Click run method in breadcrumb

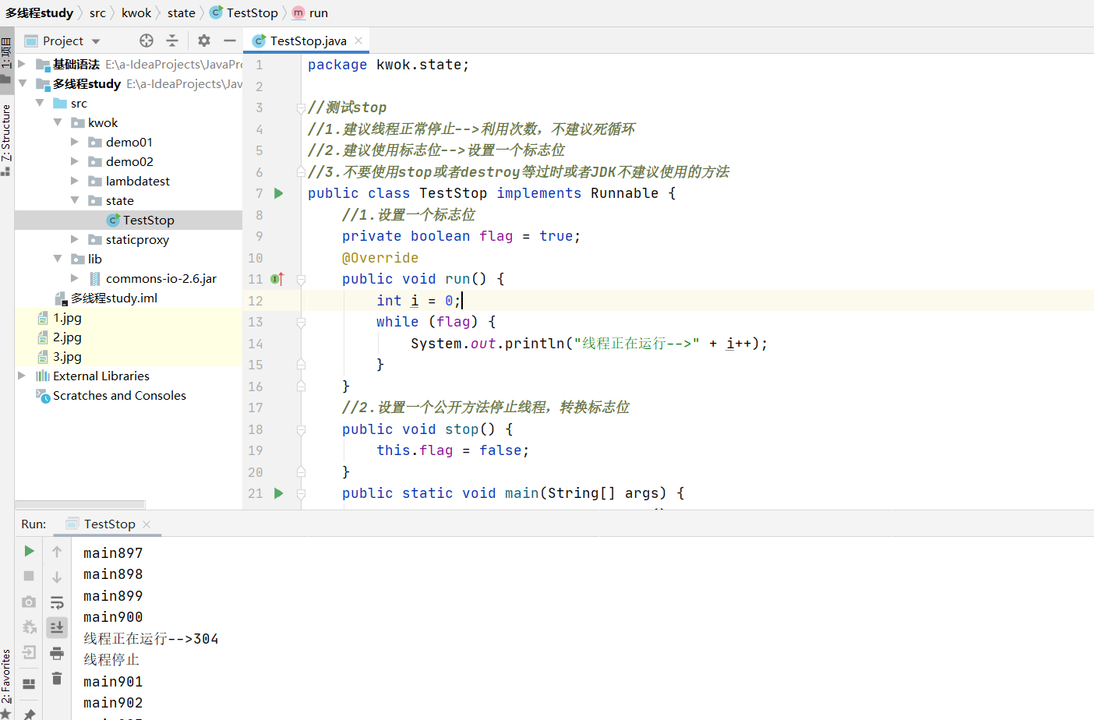(x=310, y=12)
